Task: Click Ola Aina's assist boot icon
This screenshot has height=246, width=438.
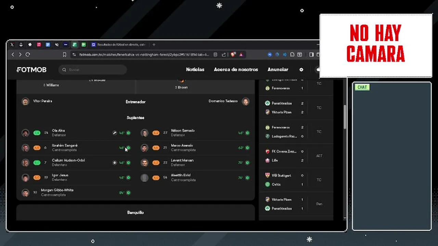Action: point(115,133)
